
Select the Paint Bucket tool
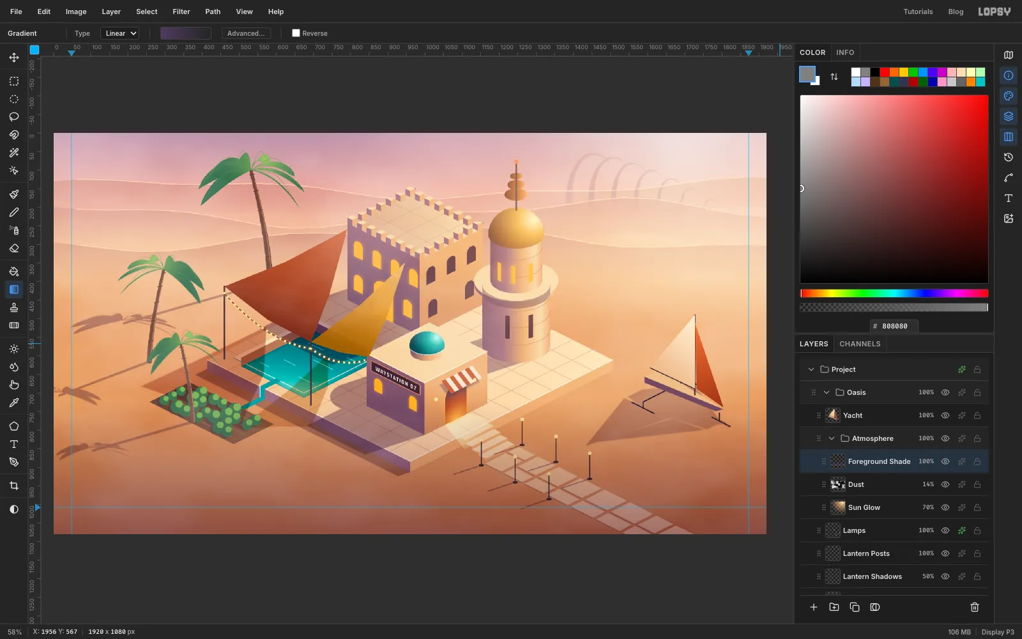(14, 272)
